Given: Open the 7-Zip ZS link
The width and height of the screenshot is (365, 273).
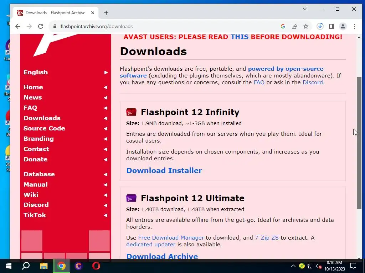Looking at the screenshot, I should click(267, 238).
